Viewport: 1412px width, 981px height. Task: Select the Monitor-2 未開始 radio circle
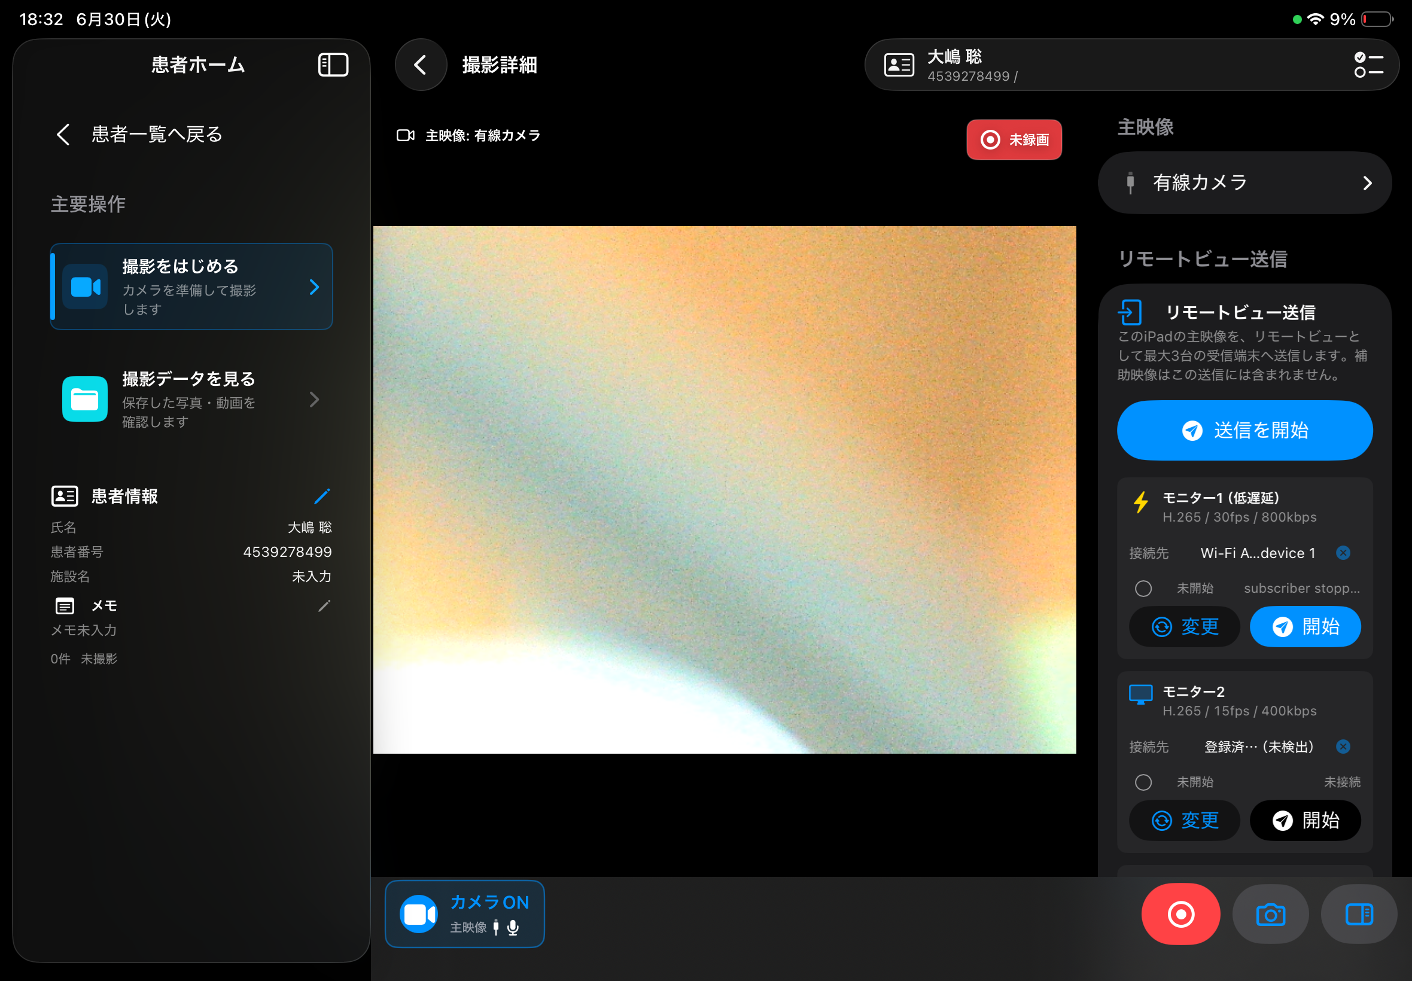pyautogui.click(x=1143, y=782)
